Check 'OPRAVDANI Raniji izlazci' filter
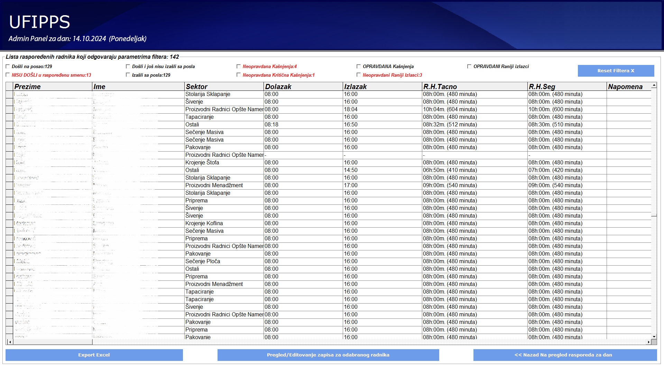Image resolution: width=664 pixels, height=373 pixels. (469, 66)
